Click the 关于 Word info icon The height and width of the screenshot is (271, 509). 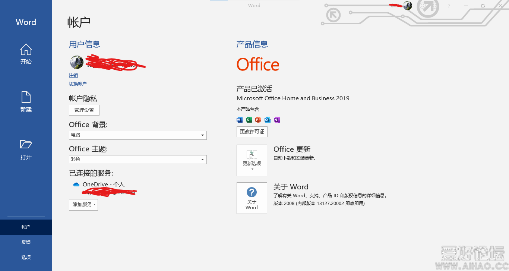pyautogui.click(x=252, y=193)
